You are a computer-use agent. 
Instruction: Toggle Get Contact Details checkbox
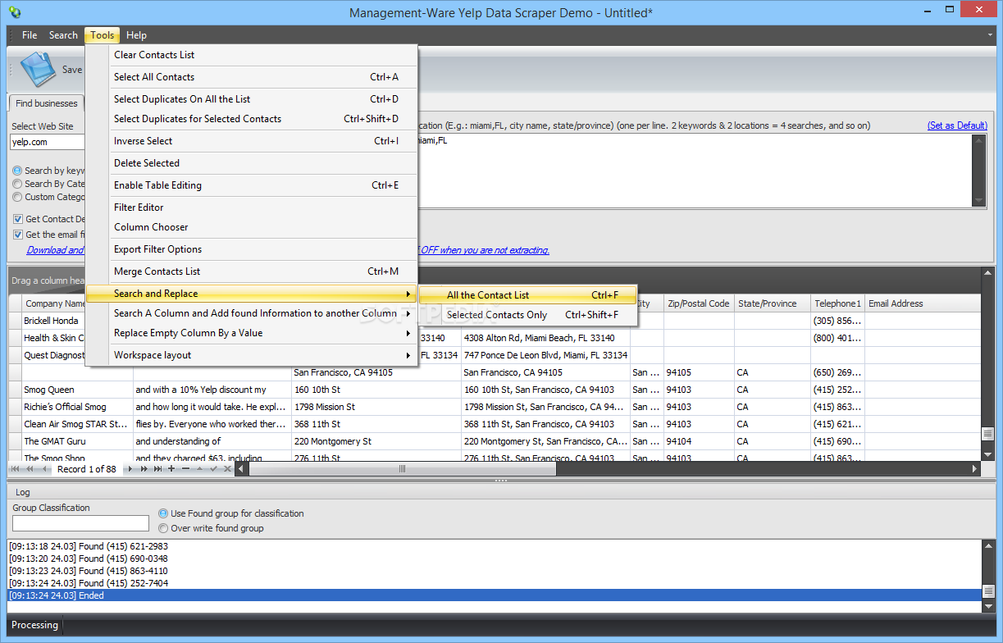point(18,219)
